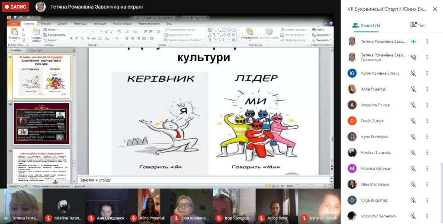
Task: Align text right in paragraph group
Action: 138,38
